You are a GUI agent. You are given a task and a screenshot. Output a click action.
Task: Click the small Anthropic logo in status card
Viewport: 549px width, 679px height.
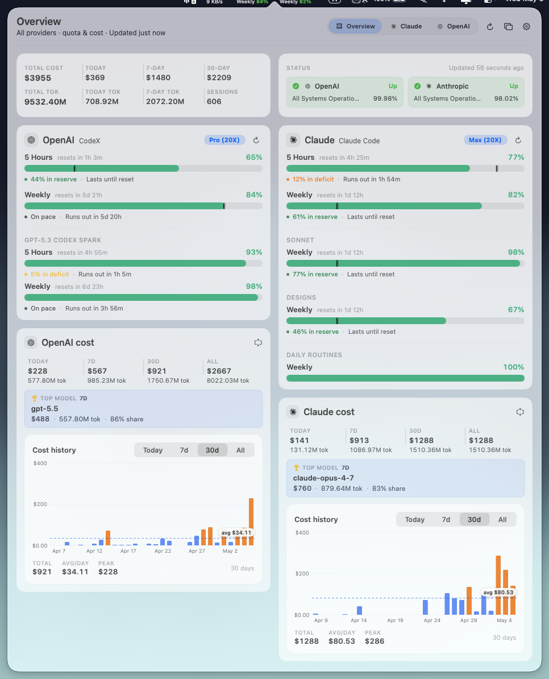[429, 86]
